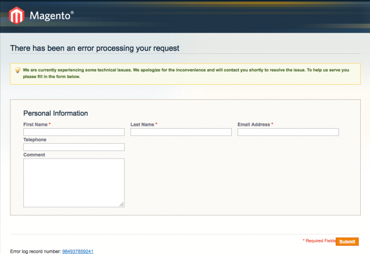This screenshot has height=254, width=370.
Task: Focus the First Name input field
Action: click(x=74, y=132)
